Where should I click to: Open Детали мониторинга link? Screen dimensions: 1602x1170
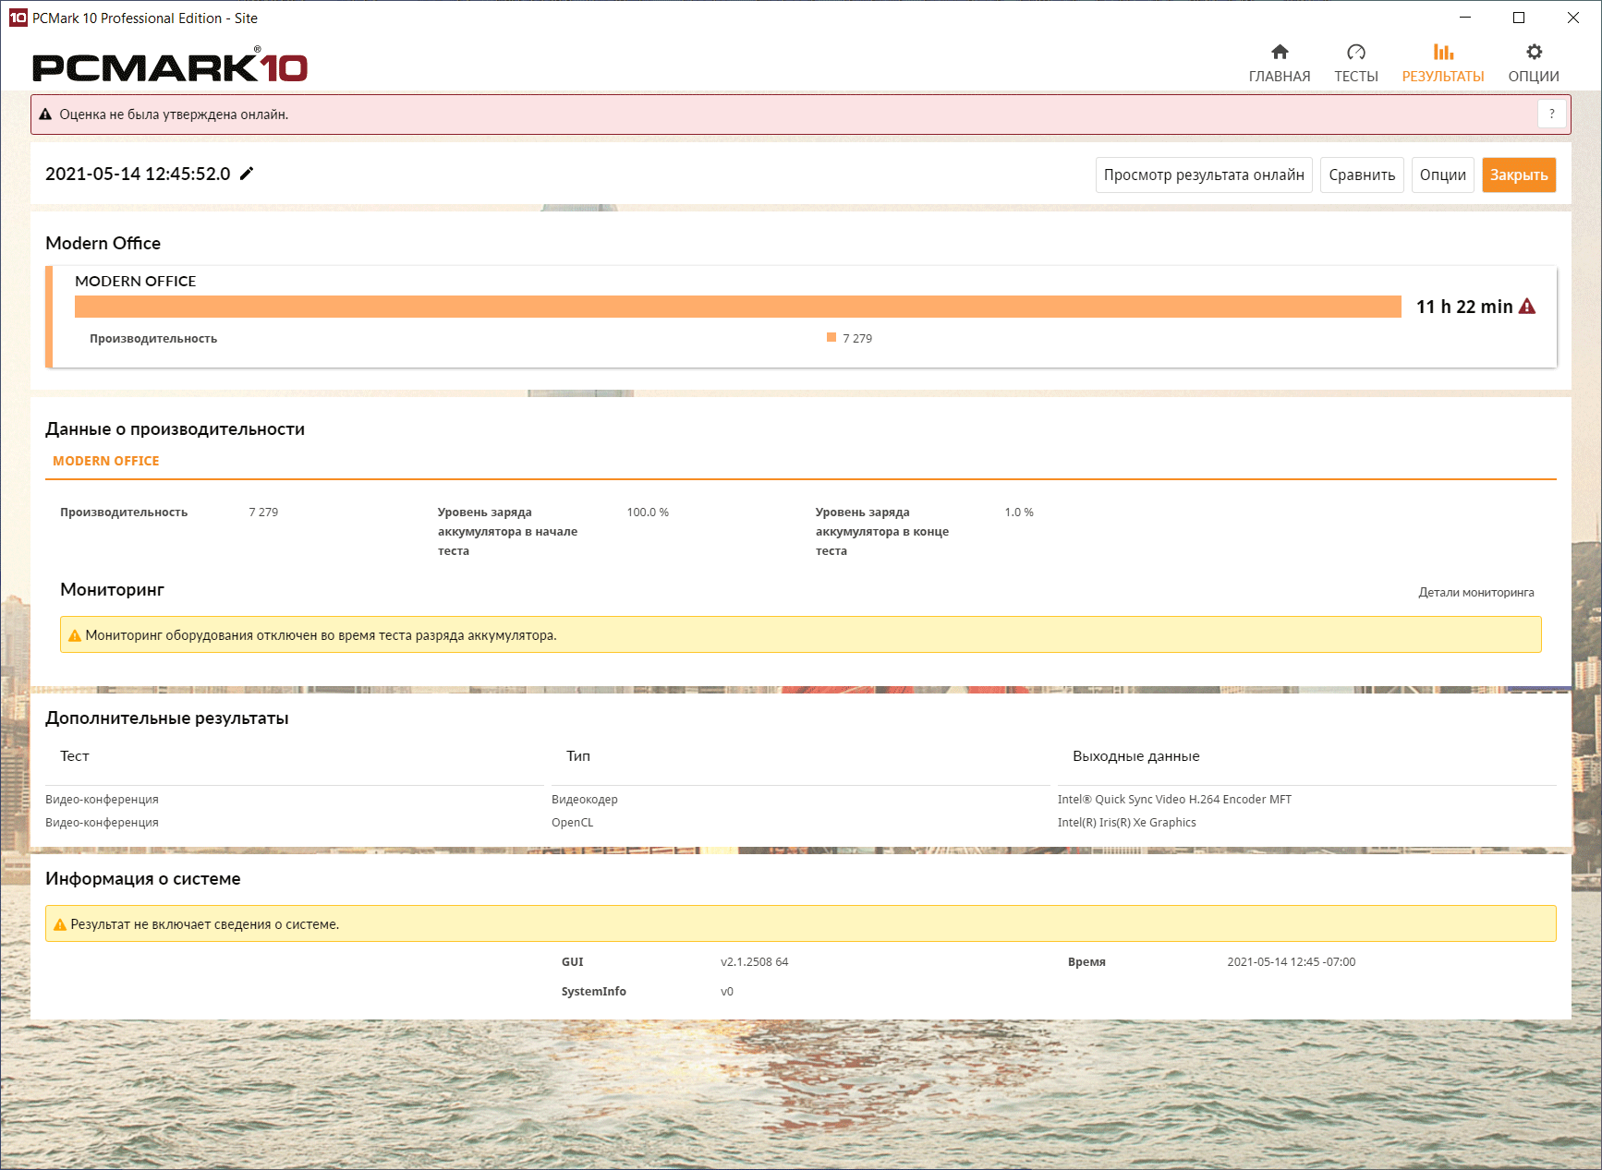tap(1476, 592)
